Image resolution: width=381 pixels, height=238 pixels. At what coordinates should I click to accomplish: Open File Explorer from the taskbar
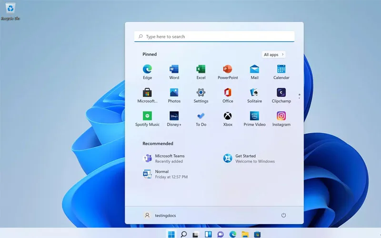click(x=245, y=234)
